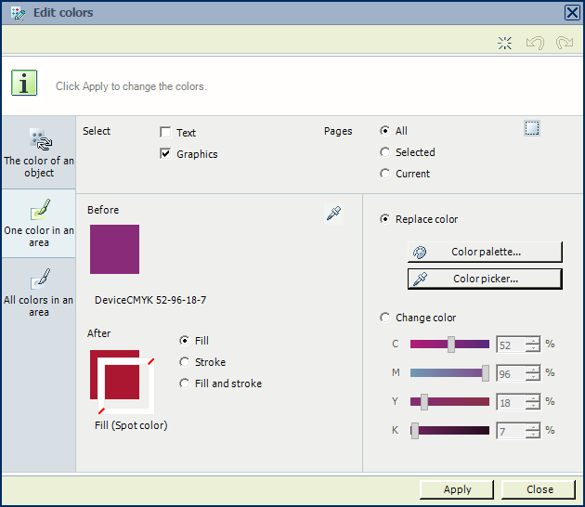Open 'The color of an object' mode
Image resolution: width=585 pixels, height=507 pixels.
point(39,152)
